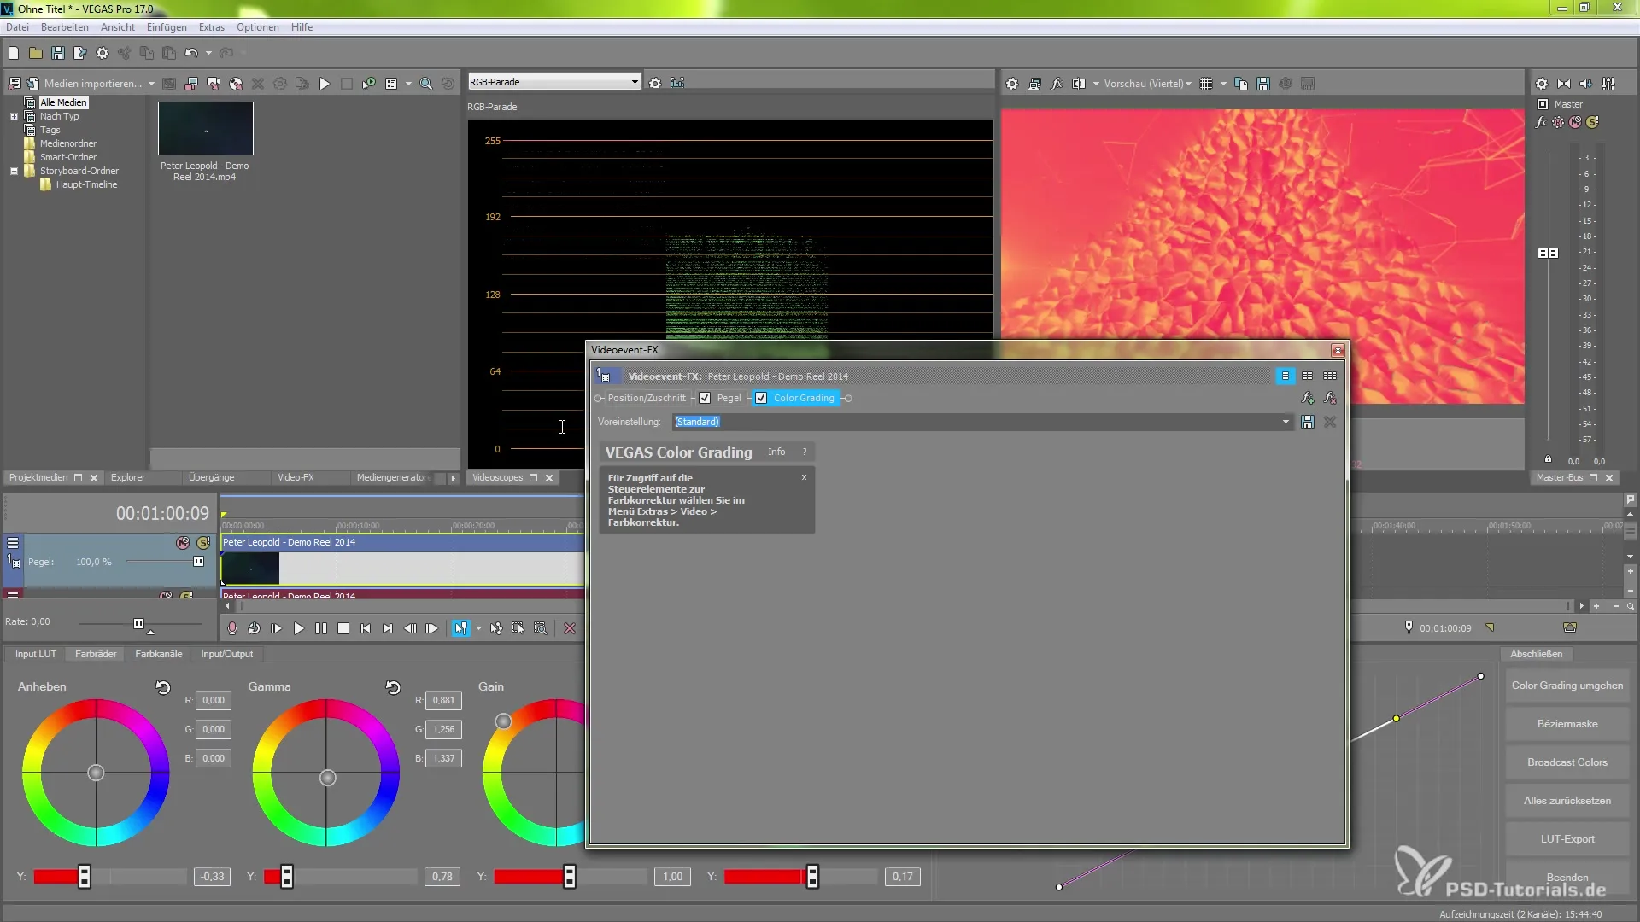The width and height of the screenshot is (1640, 922).
Task: Copy snapshot to clipboard in preview toolbar
Action: coord(1241,84)
